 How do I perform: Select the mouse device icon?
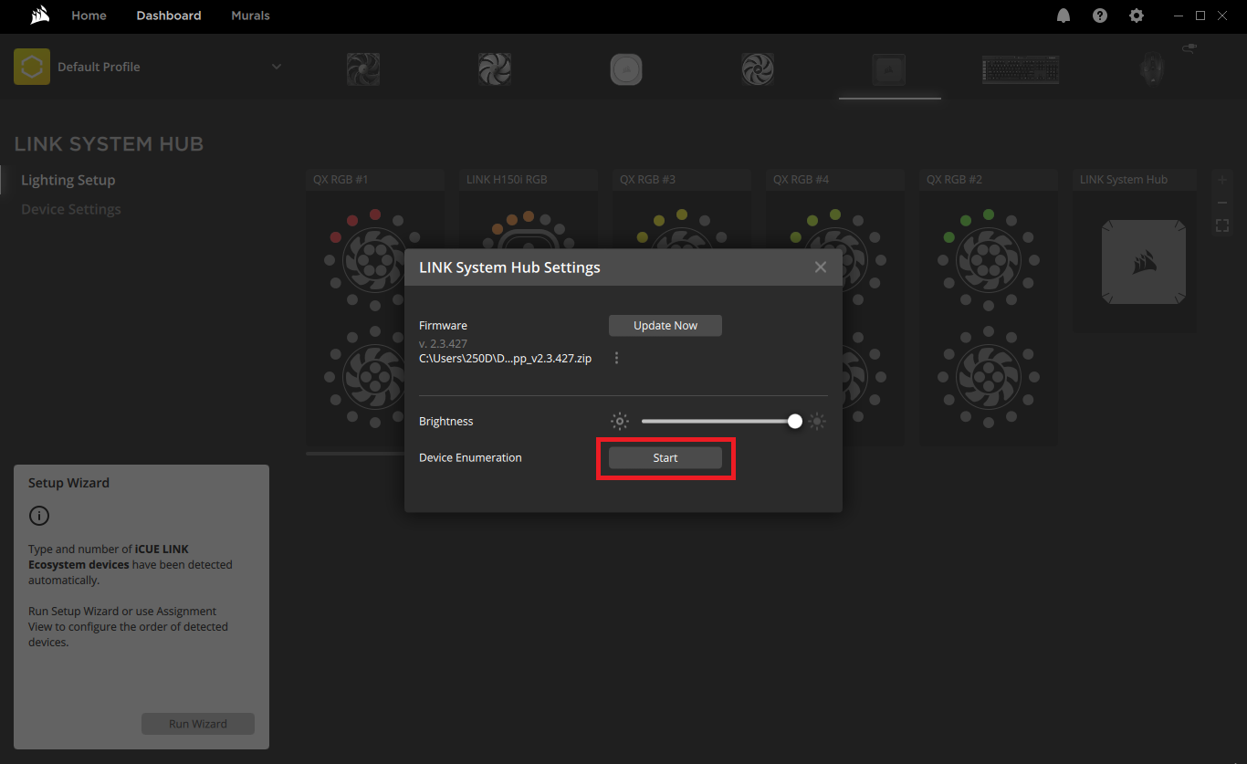point(1151,68)
